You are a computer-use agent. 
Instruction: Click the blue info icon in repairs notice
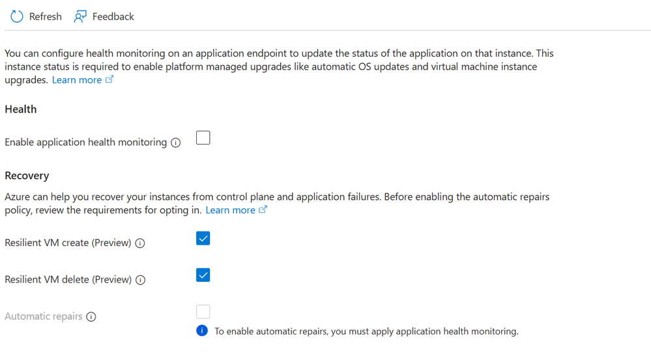click(x=202, y=331)
